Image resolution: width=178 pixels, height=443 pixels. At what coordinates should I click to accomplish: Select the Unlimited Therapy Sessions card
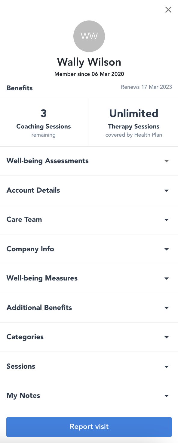click(133, 122)
